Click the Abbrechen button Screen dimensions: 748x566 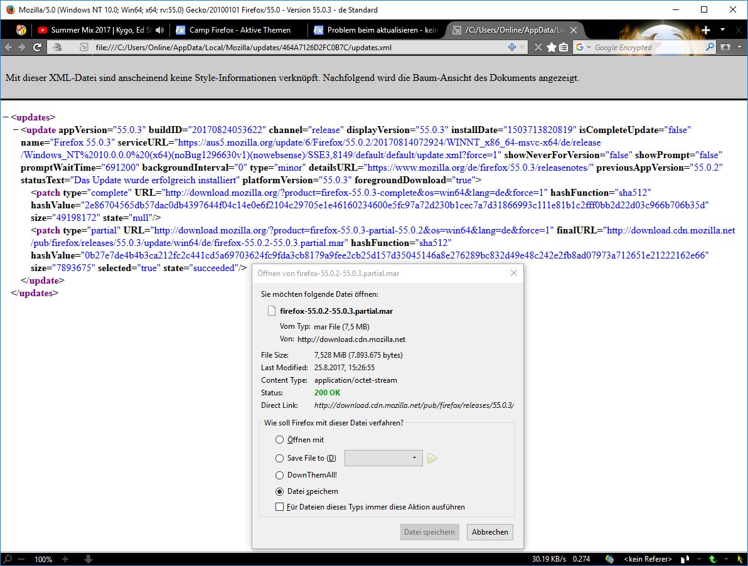click(490, 531)
